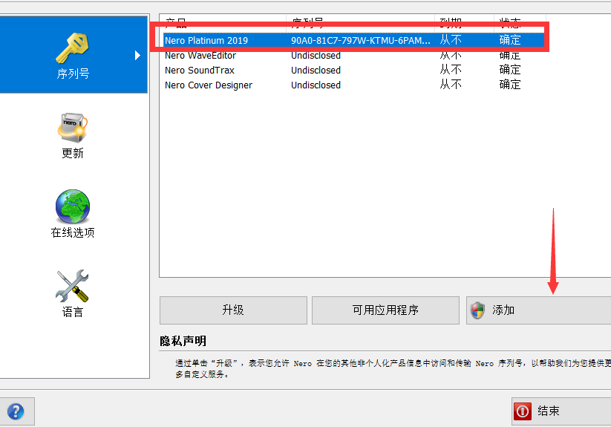Click serial number 90A0-81C7-797W-KTMU-6PAM
The height and width of the screenshot is (427, 611).
[361, 41]
